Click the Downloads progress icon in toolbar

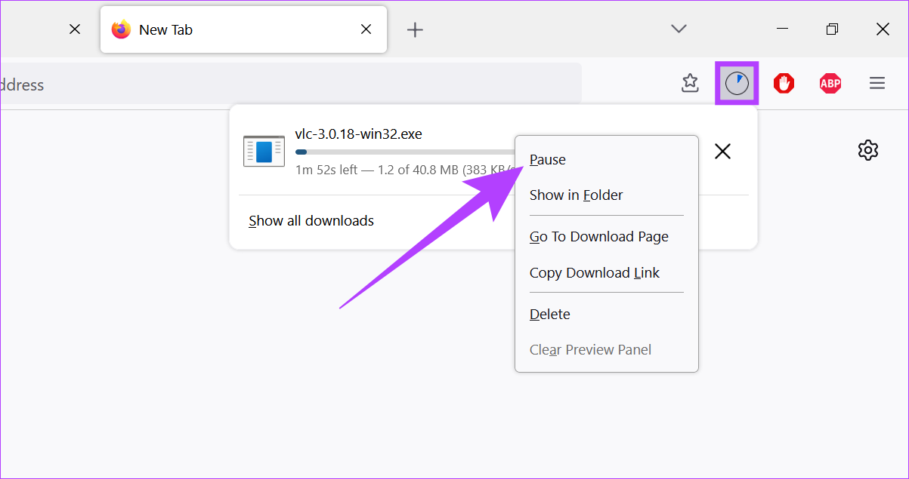point(737,83)
